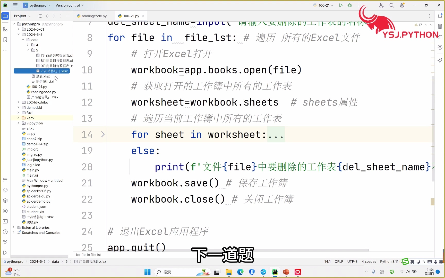Open the main hamburger menu
The image size is (445, 278).
pyautogui.click(x=15, y=5)
